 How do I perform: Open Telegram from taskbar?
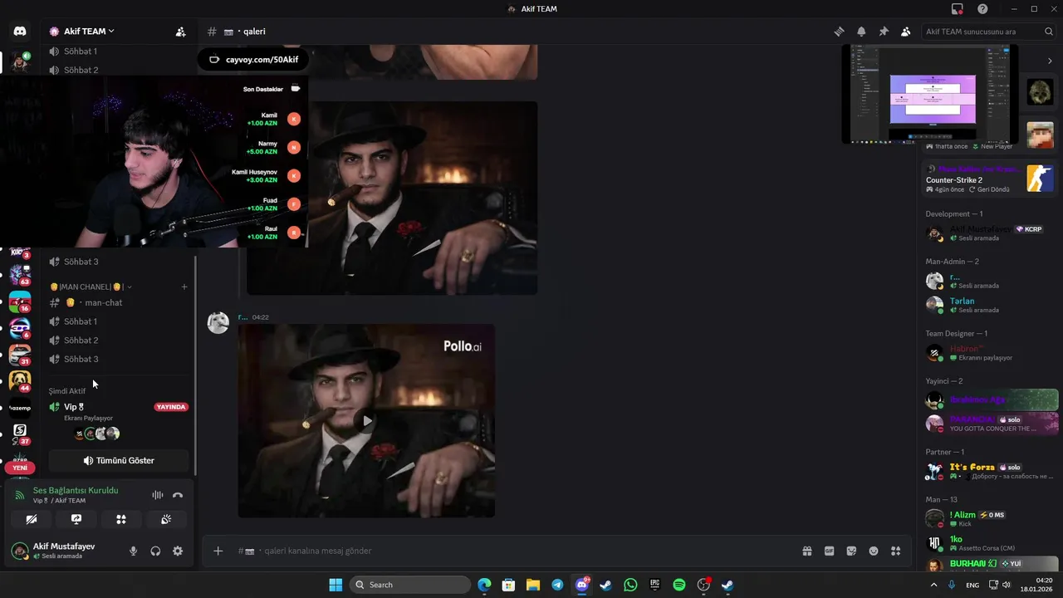tap(557, 585)
